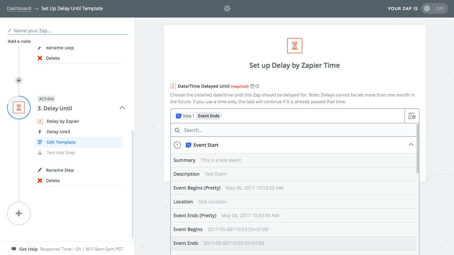Viewport: 454px width, 255px height.
Task: Click the Zapier logo in header
Action: 227,9
